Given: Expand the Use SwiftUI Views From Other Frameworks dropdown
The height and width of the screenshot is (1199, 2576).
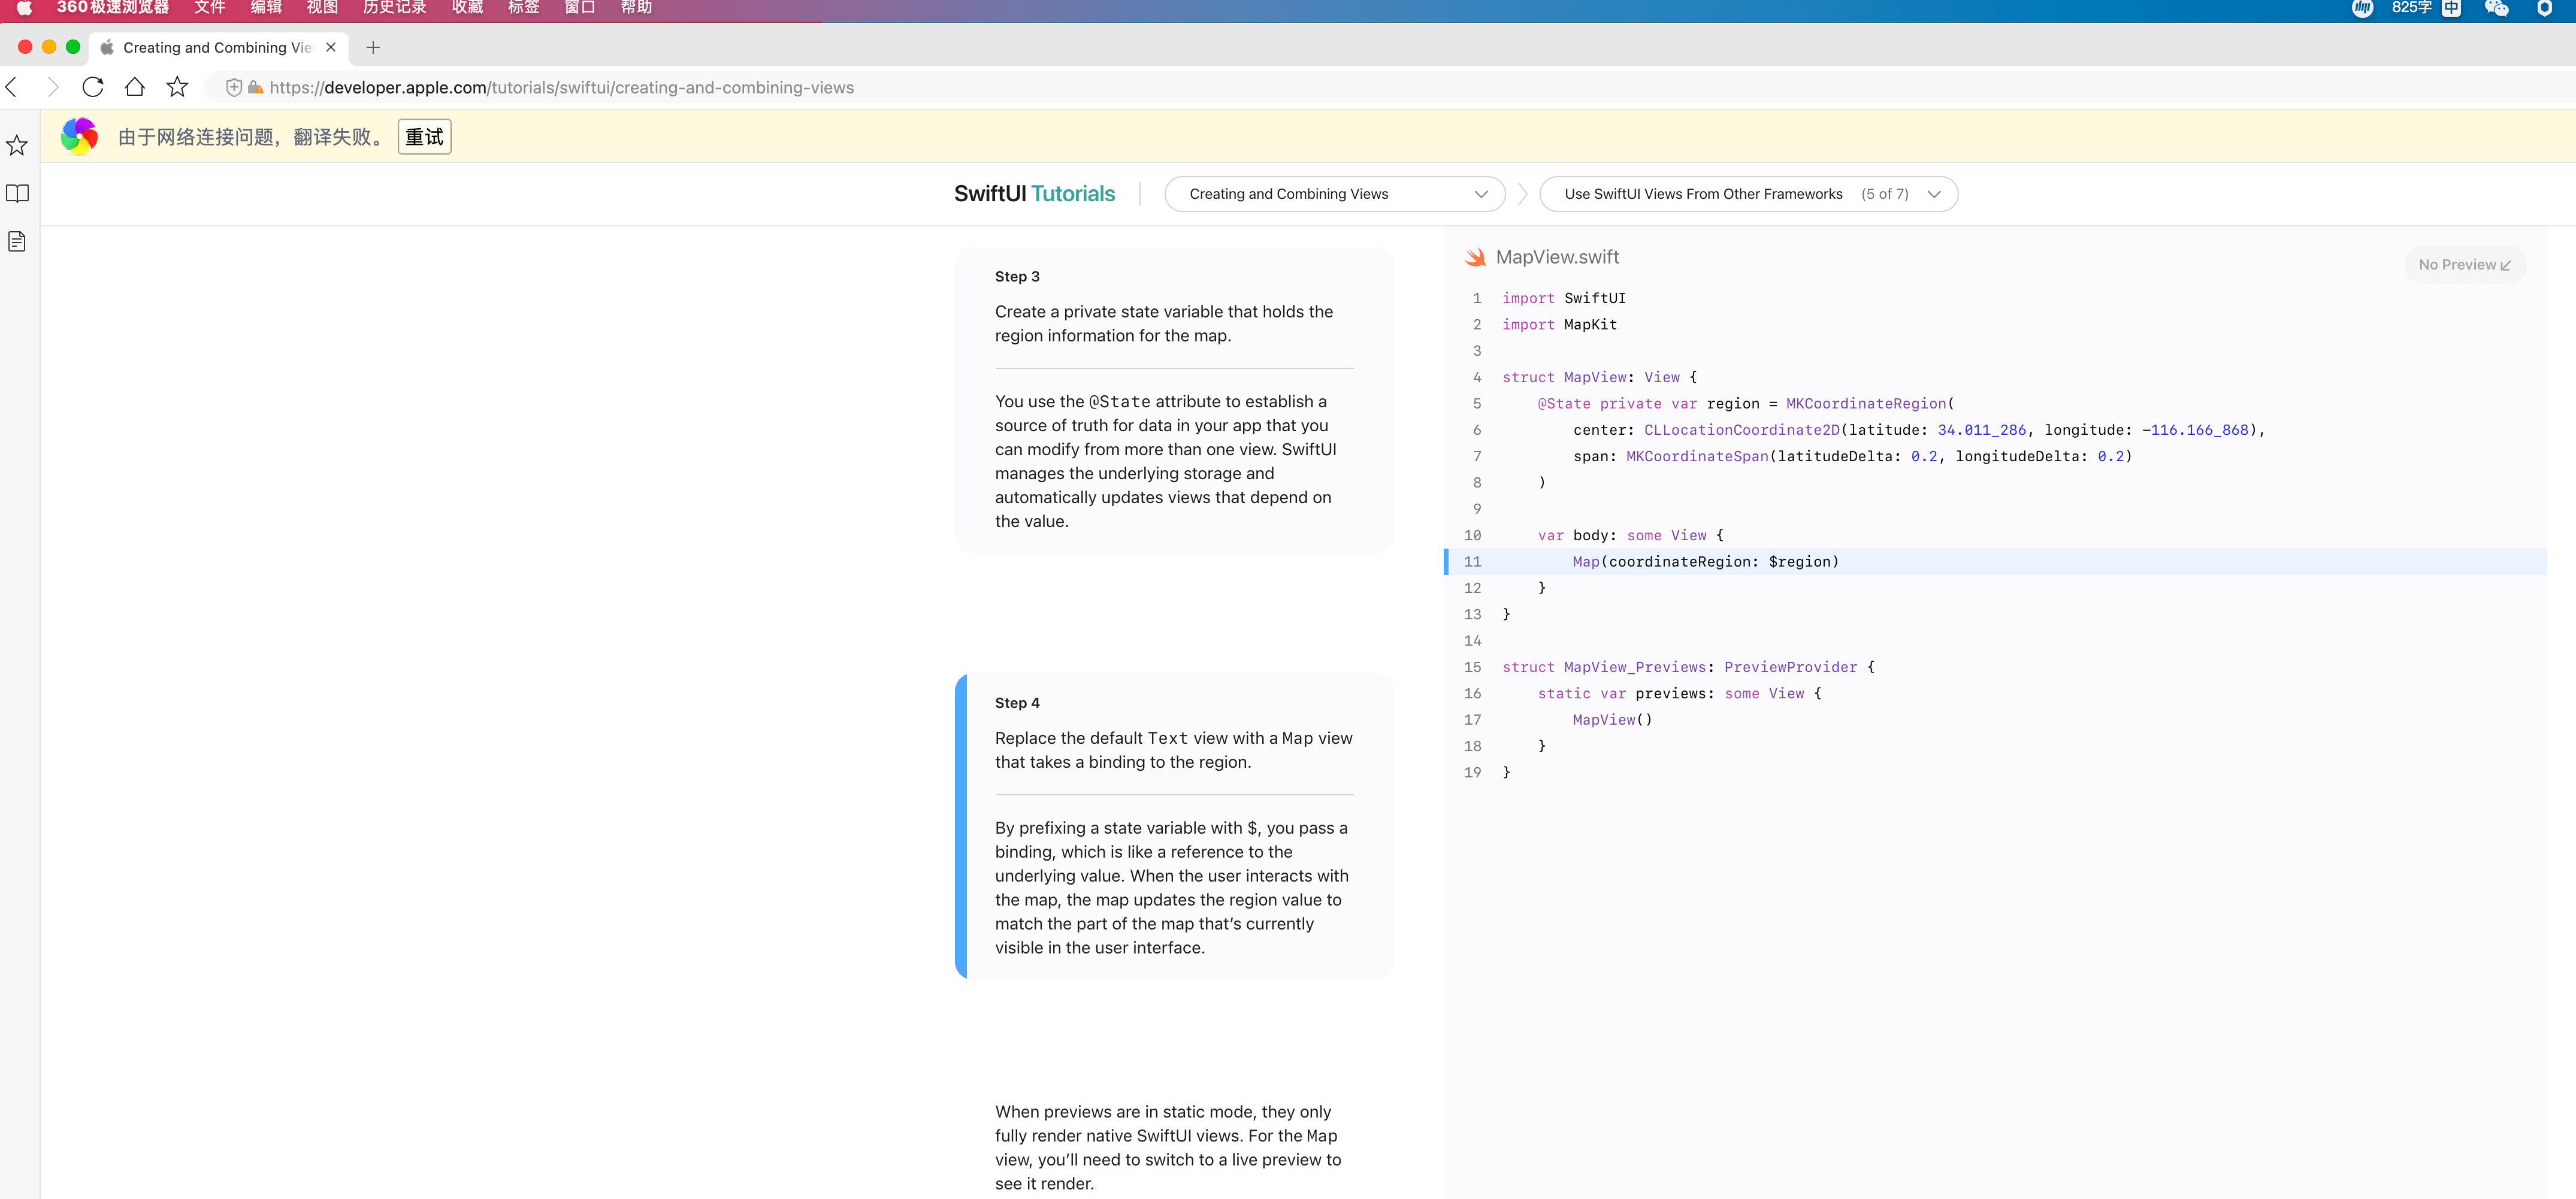Looking at the screenshot, I should point(1748,194).
